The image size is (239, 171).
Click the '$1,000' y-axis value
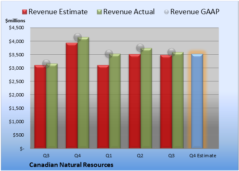click(16, 122)
